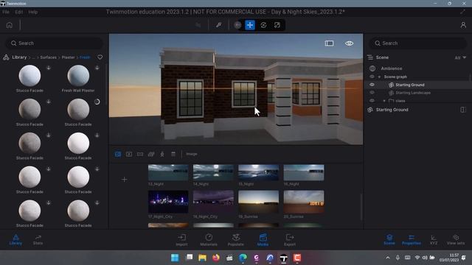Click the Scene panel search field
Screen dimensions: 472x265
coord(418,43)
